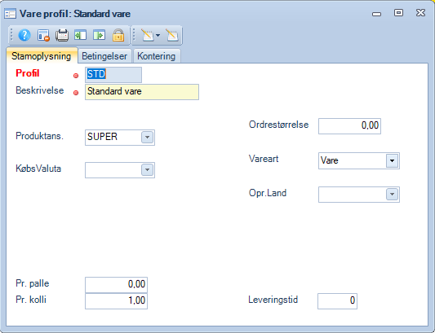Image resolution: width=435 pixels, height=333 pixels.
Task: Expand the Produktans. SUPER dropdown
Action: tap(147, 138)
